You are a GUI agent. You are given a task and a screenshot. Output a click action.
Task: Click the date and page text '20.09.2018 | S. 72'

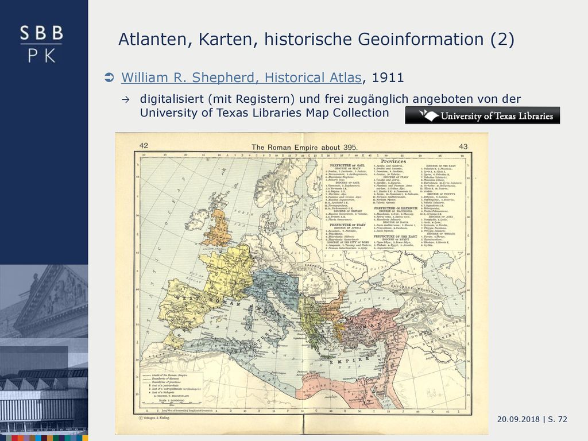pos(532,419)
